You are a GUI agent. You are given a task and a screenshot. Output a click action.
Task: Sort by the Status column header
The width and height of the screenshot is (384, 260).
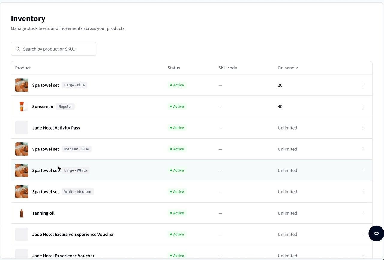(174, 68)
